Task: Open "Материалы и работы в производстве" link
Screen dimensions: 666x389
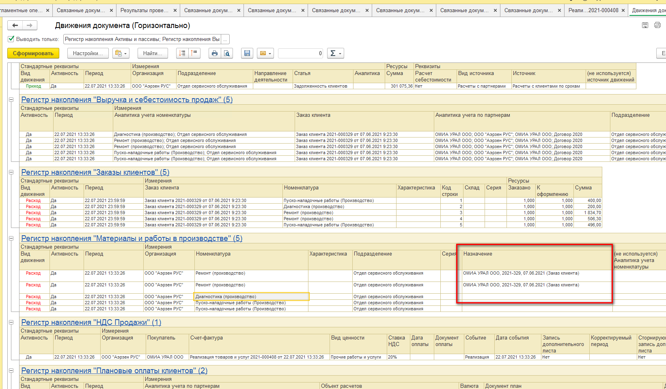Action: (x=131, y=239)
